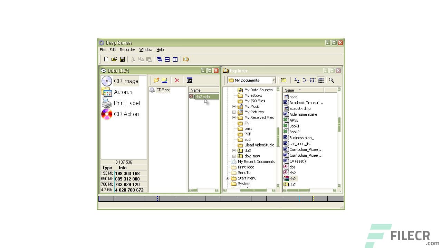Switch Explorer to Details view icon
The height and width of the screenshot is (248, 442).
tap(321, 80)
